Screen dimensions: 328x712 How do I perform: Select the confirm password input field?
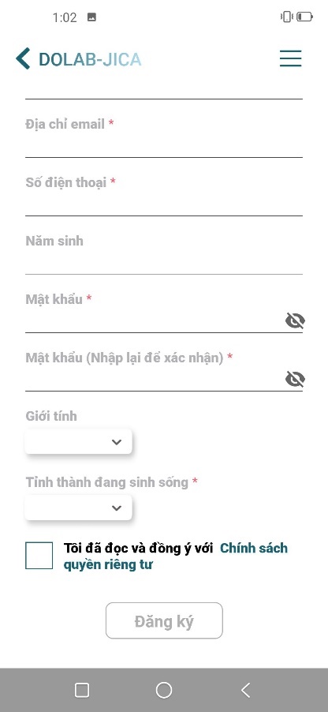coord(155,379)
